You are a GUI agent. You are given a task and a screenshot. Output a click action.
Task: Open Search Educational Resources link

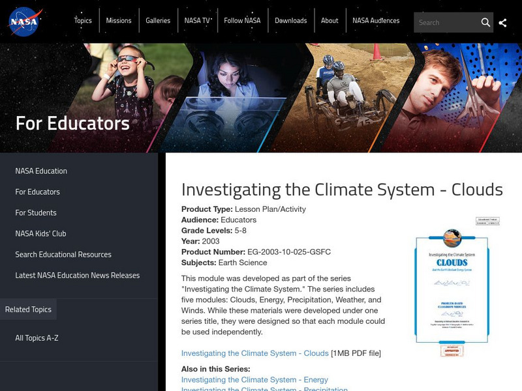(x=63, y=254)
